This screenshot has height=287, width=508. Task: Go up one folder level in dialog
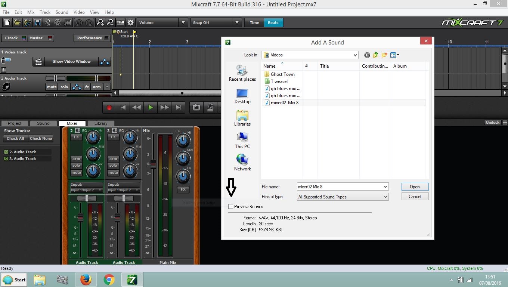(x=375, y=55)
